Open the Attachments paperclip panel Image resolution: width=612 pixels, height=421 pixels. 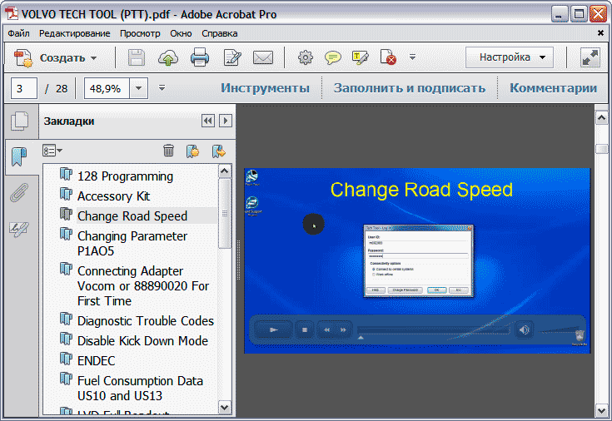point(18,194)
